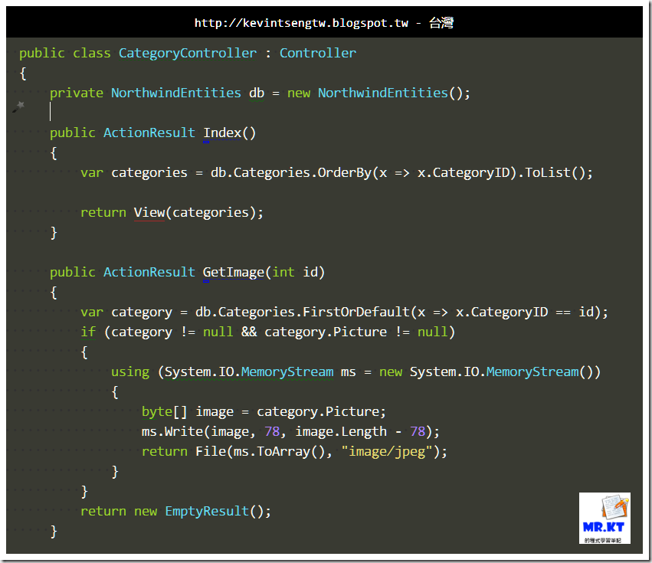Click the kevintsengtw.blogspot.tw URL text

click(x=301, y=23)
